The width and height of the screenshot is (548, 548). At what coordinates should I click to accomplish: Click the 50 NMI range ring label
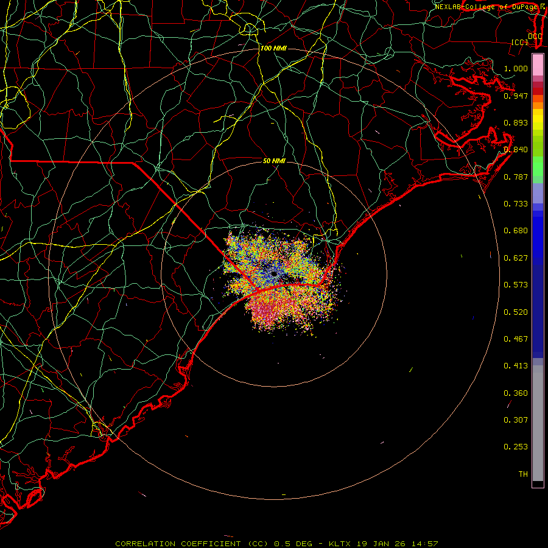click(275, 161)
